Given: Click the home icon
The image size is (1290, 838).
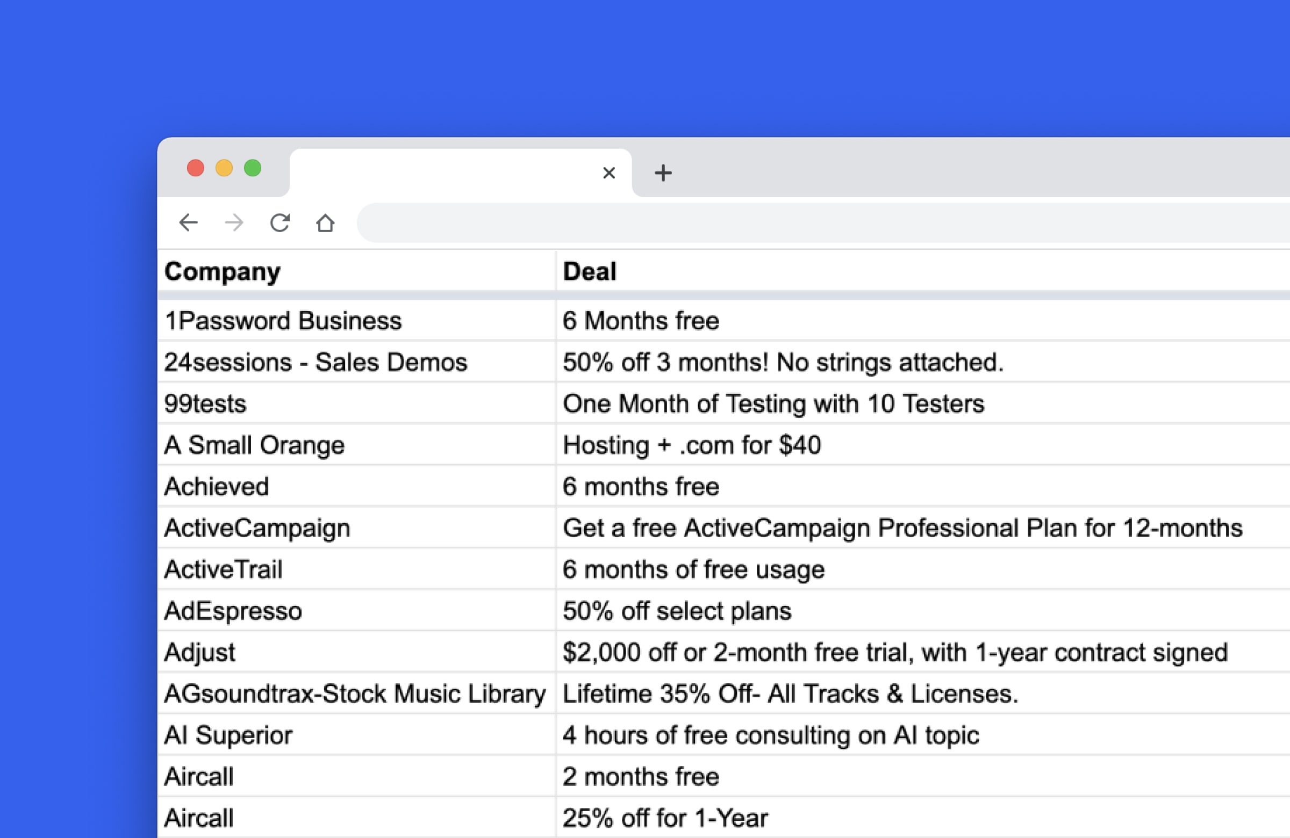Looking at the screenshot, I should [325, 222].
